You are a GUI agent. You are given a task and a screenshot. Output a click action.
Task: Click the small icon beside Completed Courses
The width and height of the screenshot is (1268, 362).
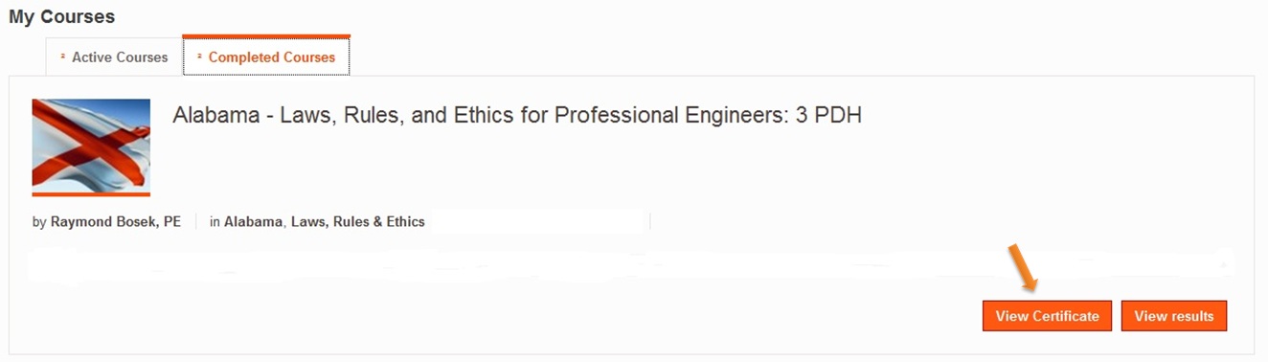coord(199,57)
